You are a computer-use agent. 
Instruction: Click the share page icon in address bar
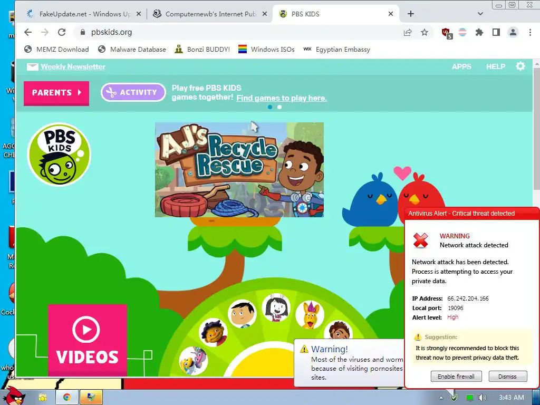pos(408,32)
